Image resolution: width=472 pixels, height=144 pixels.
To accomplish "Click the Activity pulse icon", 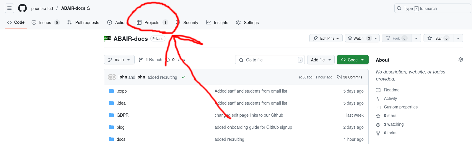I will [378, 99].
